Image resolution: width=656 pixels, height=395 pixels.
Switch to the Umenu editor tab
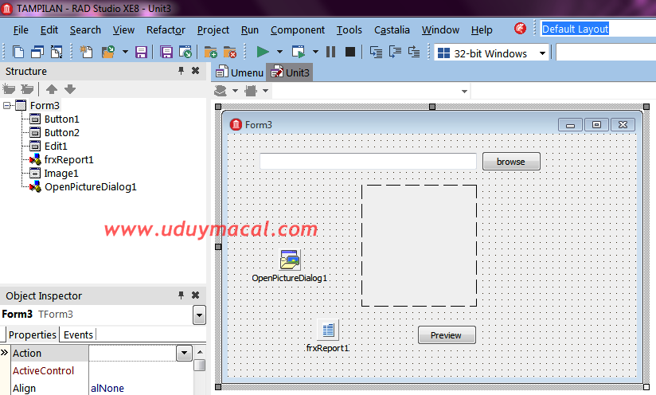[x=240, y=72]
